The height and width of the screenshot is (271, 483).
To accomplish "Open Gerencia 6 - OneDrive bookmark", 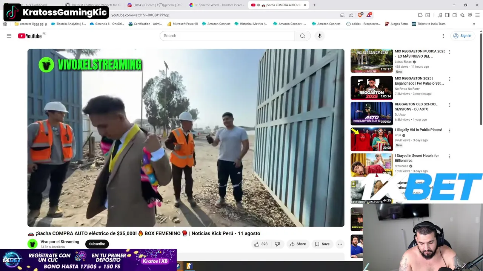I will (106, 24).
